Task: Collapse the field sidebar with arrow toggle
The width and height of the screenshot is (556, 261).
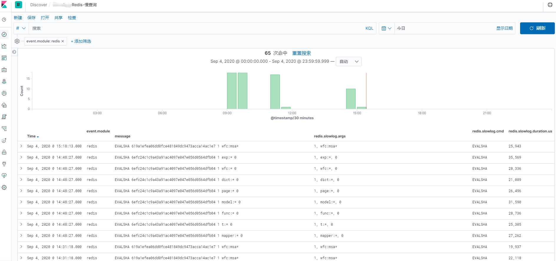Action: tap(14, 52)
